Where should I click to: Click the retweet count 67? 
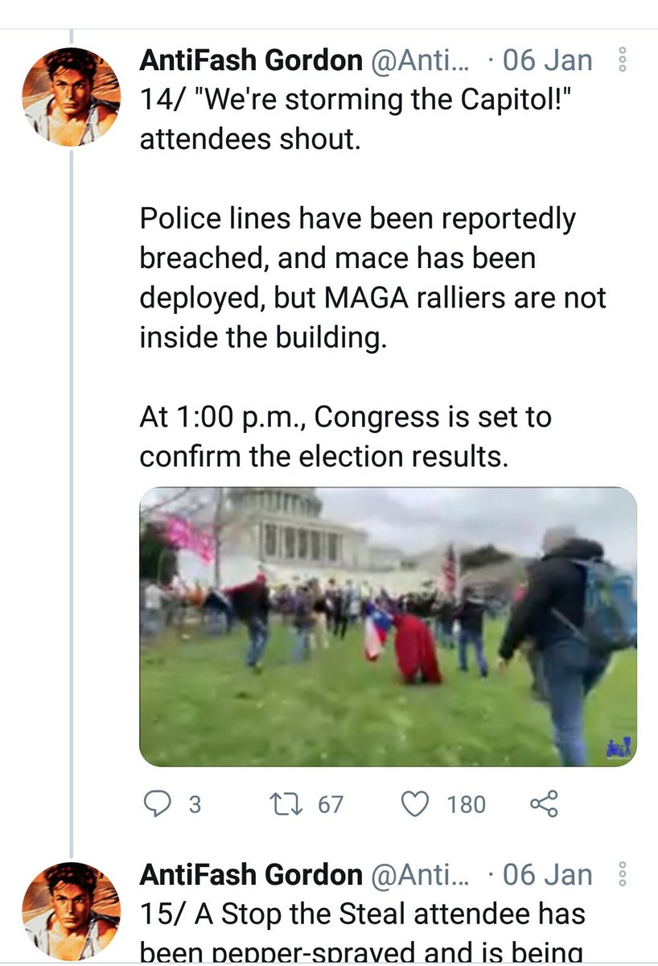(330, 804)
